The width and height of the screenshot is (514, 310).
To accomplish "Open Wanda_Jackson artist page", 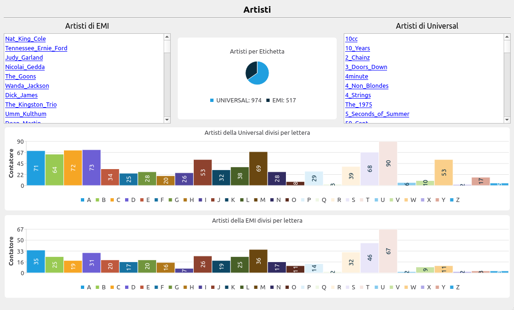I will point(27,86).
